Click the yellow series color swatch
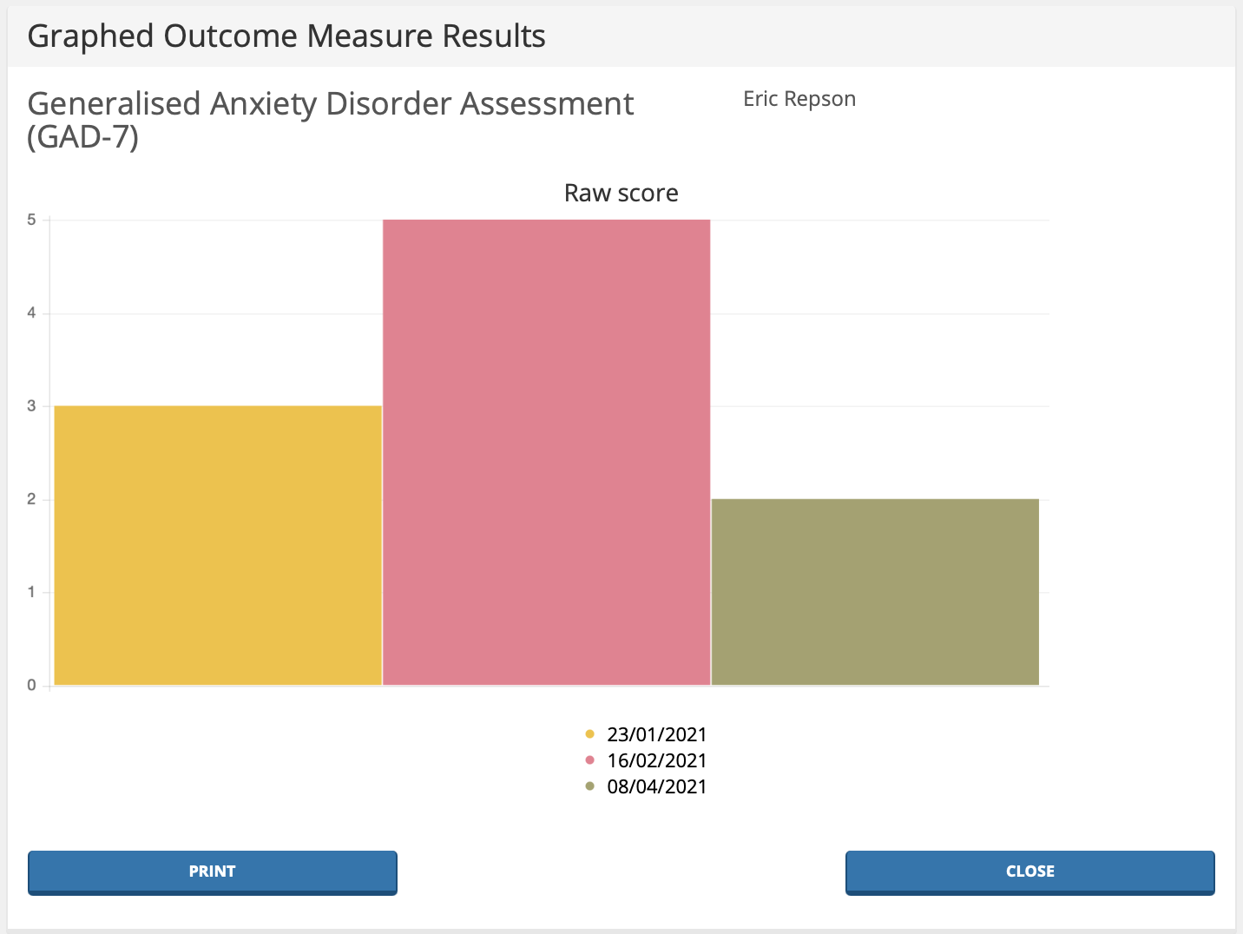The image size is (1243, 934). 591,733
